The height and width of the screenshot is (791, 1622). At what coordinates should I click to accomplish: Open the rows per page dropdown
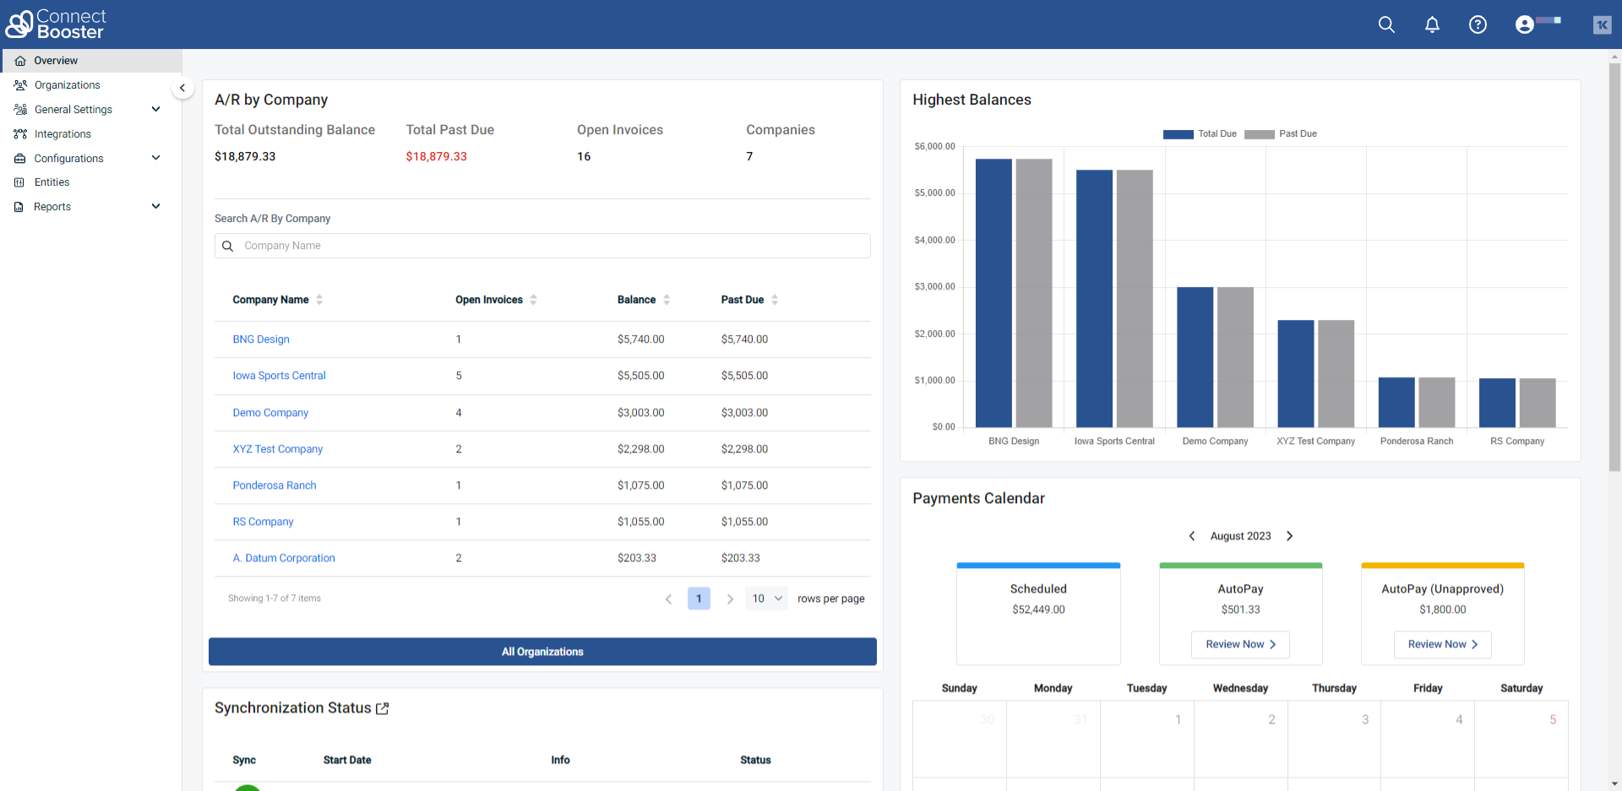click(x=765, y=598)
